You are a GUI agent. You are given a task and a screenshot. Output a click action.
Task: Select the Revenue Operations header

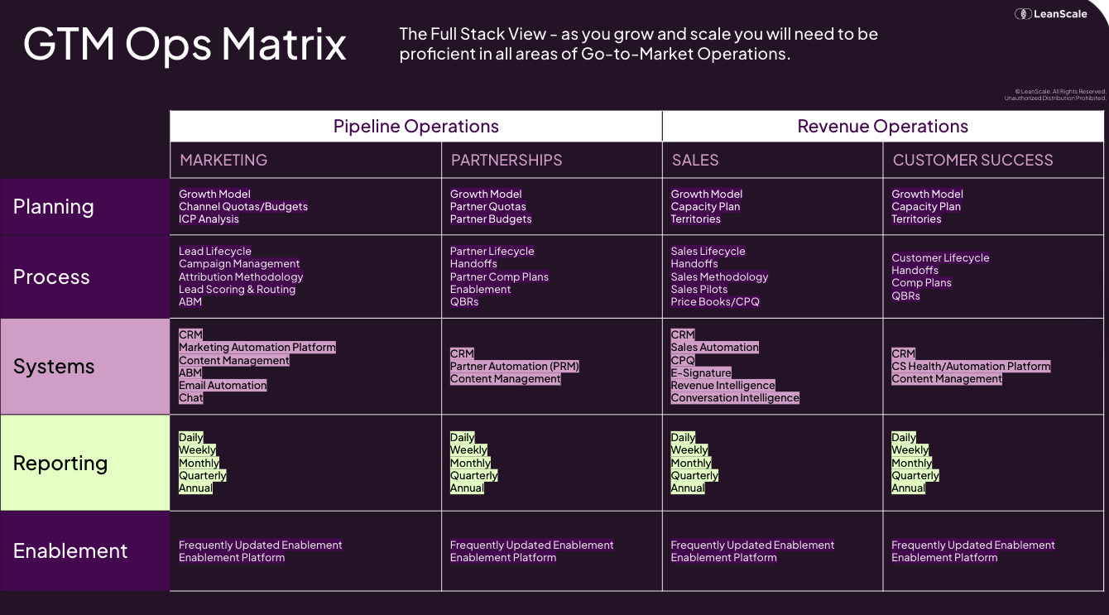tap(882, 126)
